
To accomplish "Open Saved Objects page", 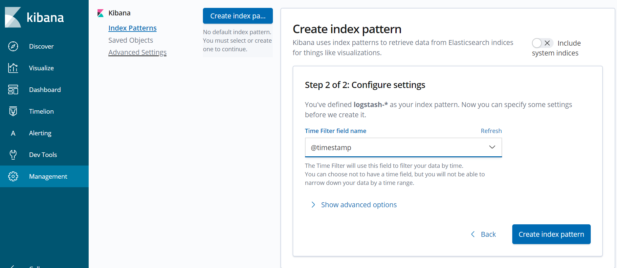I will [x=131, y=40].
